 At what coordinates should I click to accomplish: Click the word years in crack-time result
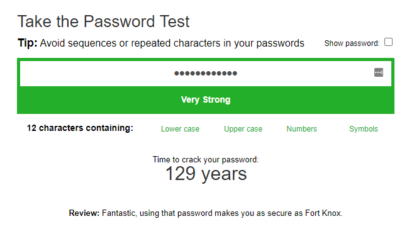click(x=224, y=175)
